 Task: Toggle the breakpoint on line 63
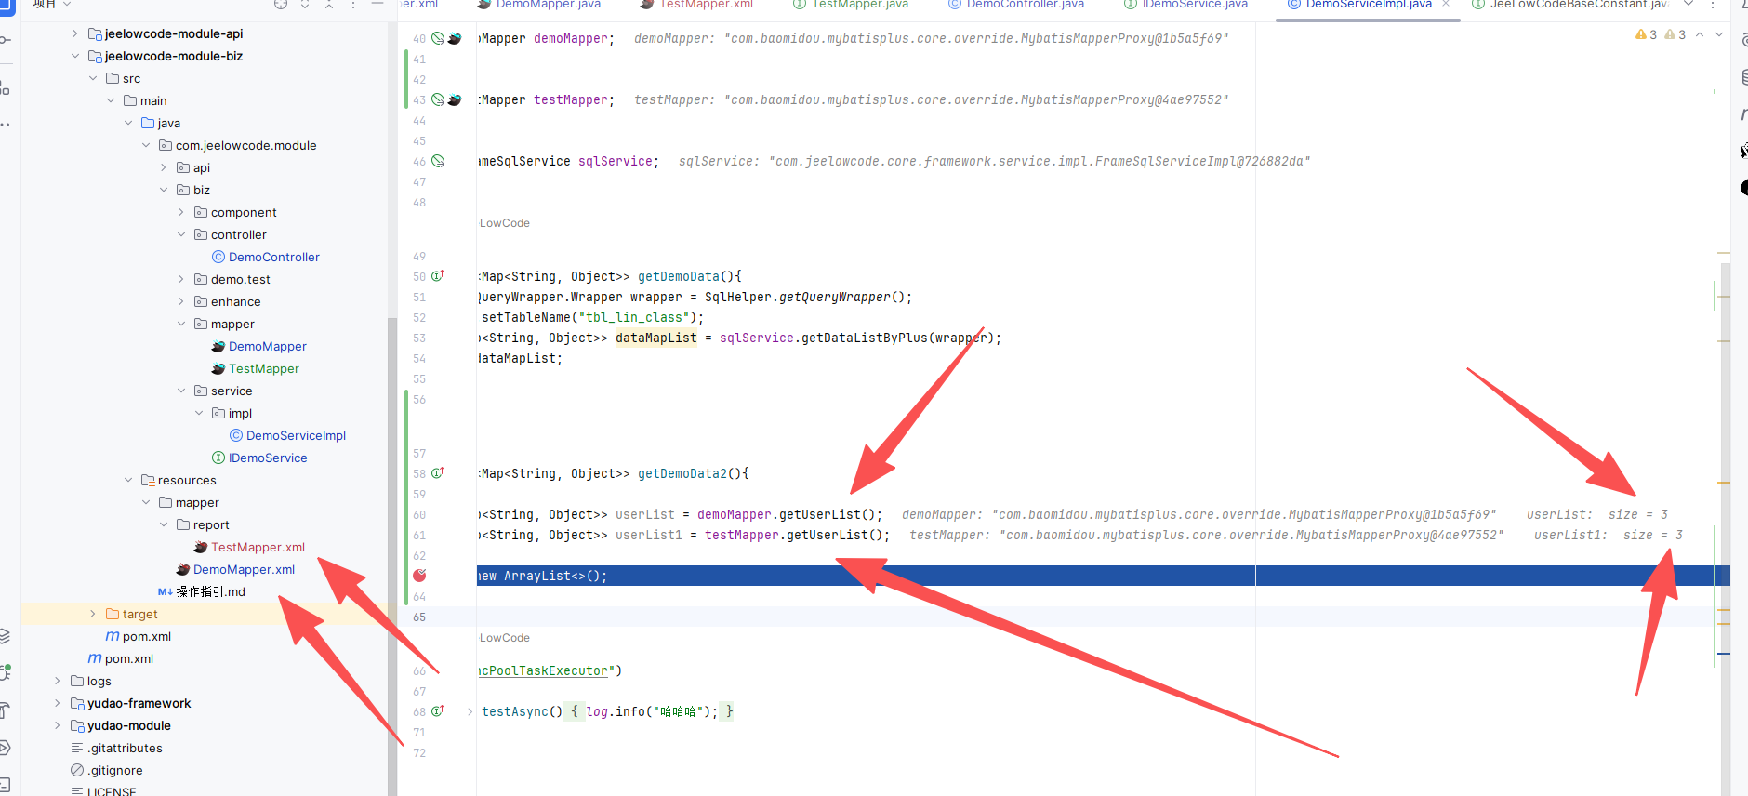click(419, 577)
